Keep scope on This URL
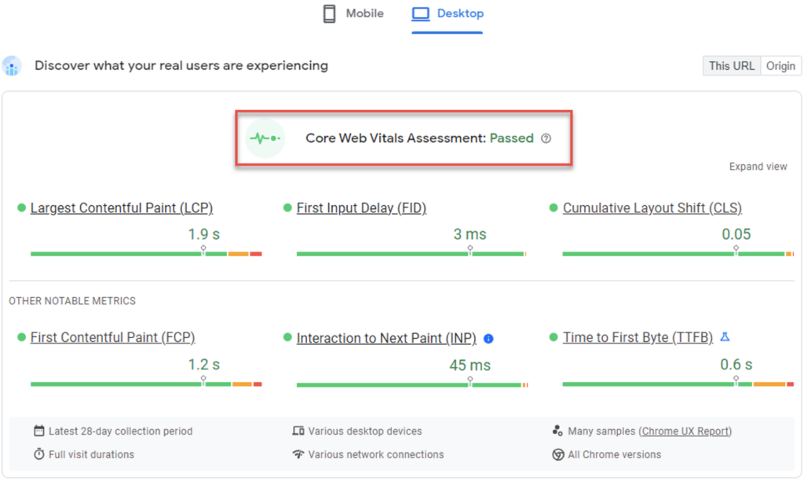The width and height of the screenshot is (804, 481). (x=731, y=65)
